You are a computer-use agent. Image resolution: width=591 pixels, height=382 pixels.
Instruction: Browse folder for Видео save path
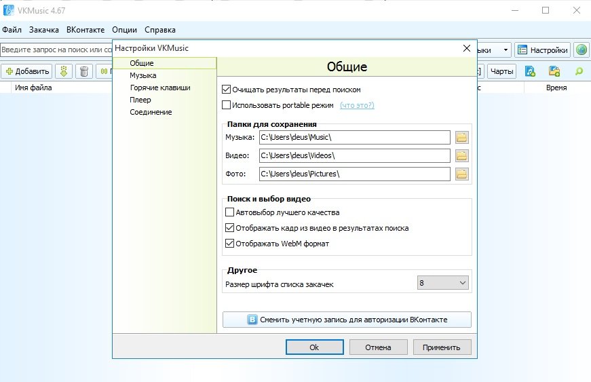click(x=461, y=155)
